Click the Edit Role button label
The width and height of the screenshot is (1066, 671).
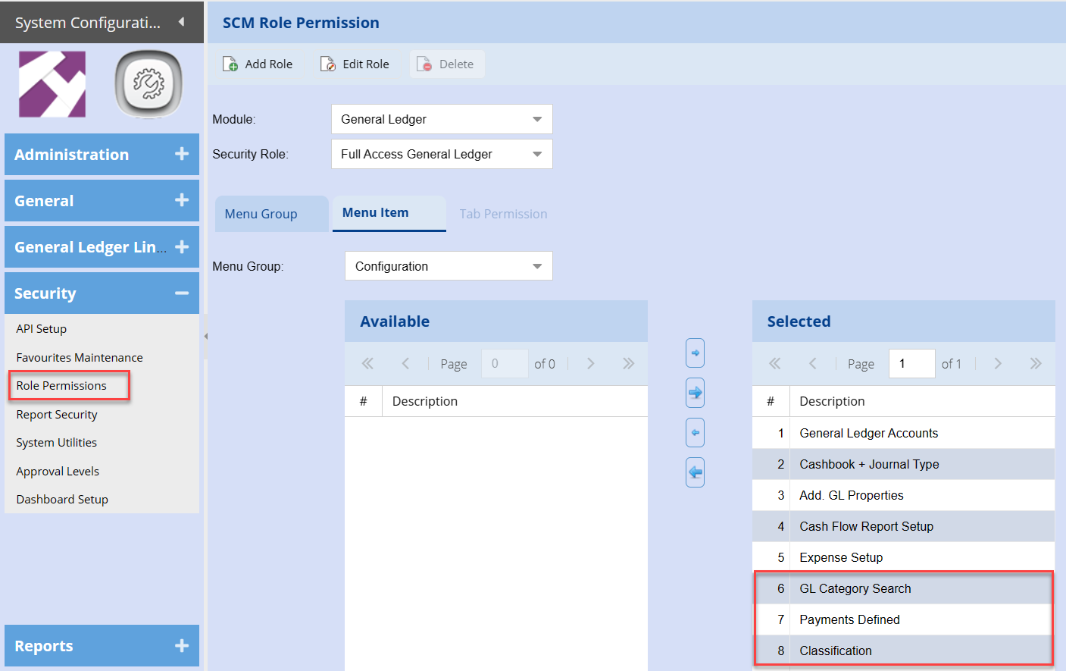tap(366, 64)
